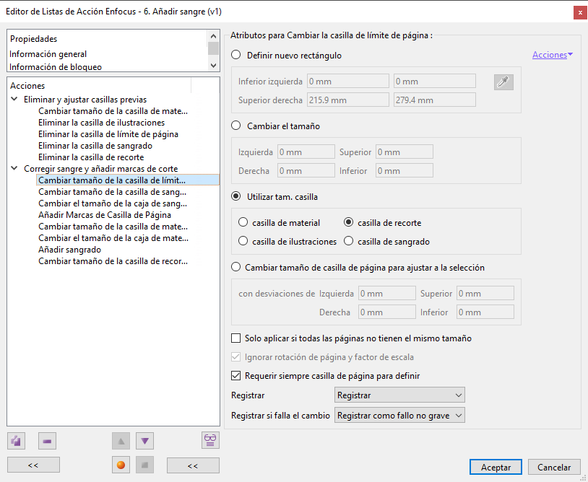The width and height of the screenshot is (588, 482).
Task: Click the purple move action down arrow
Action: (x=144, y=441)
